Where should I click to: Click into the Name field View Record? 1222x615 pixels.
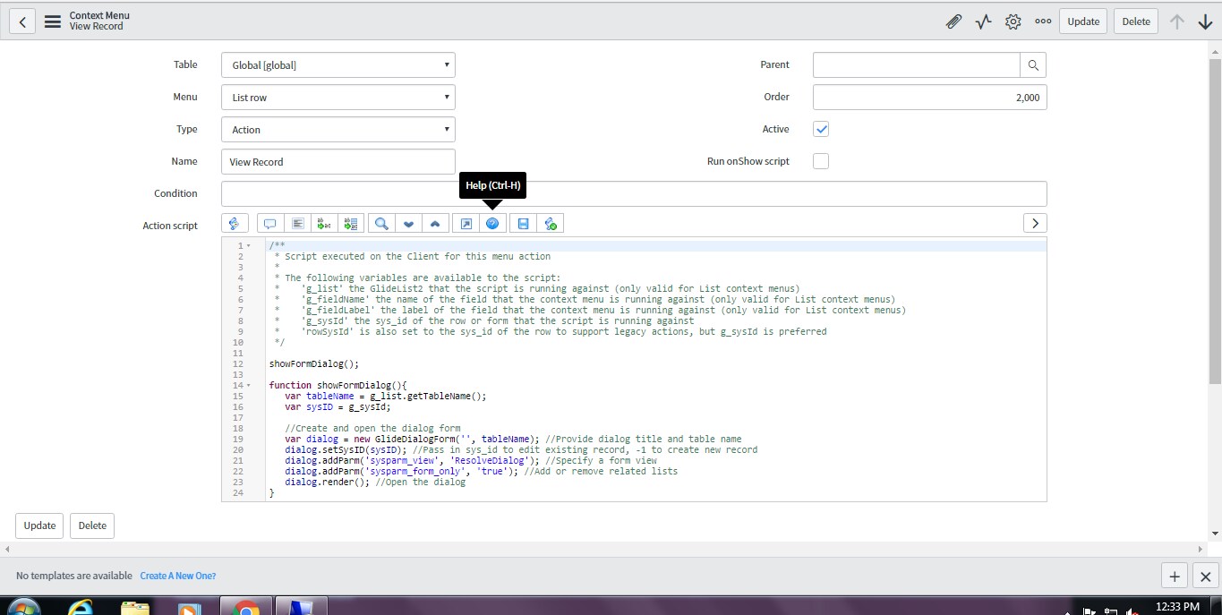point(338,161)
